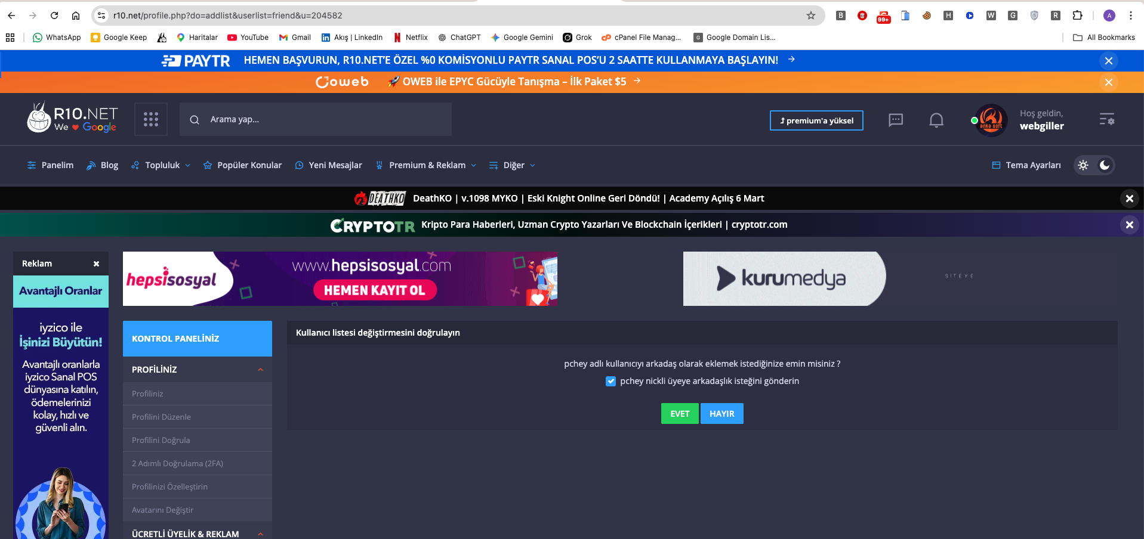
Task: Open Profilinizi Özelleştirin link
Action: (x=198, y=487)
